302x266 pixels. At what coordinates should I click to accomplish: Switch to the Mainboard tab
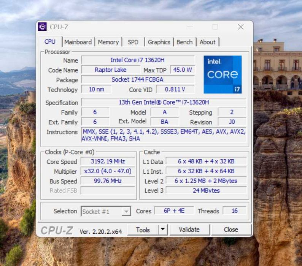[78, 42]
